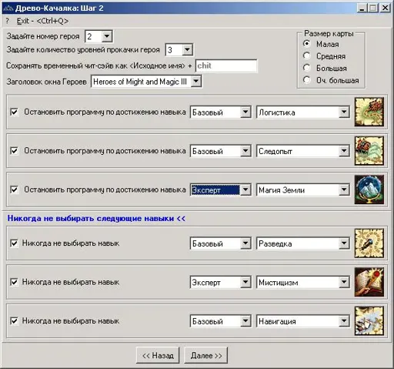Open the hero number dropdown
The width and height of the screenshot is (394, 369).
point(107,36)
